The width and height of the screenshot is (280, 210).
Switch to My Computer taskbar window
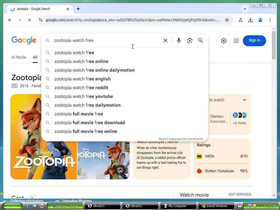pos(178,206)
